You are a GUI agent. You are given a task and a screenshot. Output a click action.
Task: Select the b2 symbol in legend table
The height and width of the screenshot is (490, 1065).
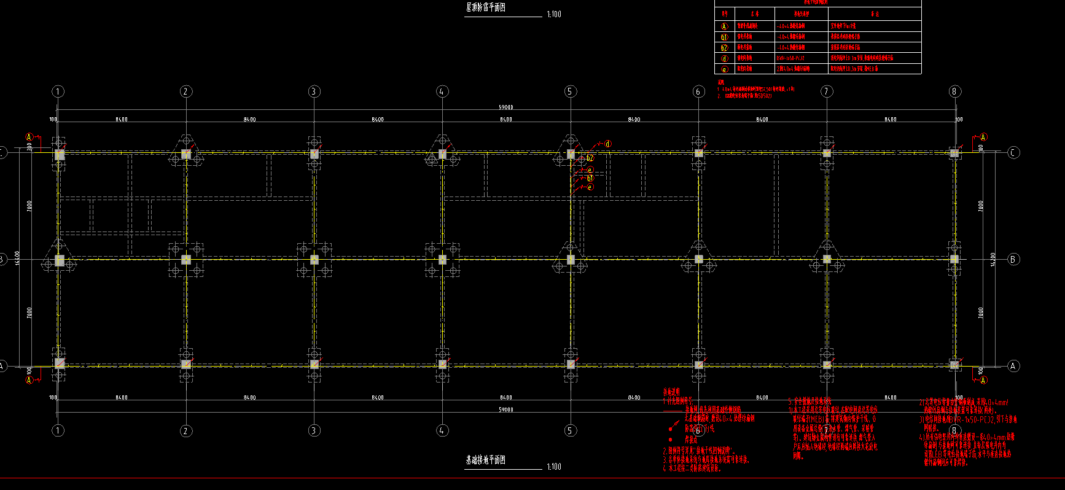(x=724, y=47)
